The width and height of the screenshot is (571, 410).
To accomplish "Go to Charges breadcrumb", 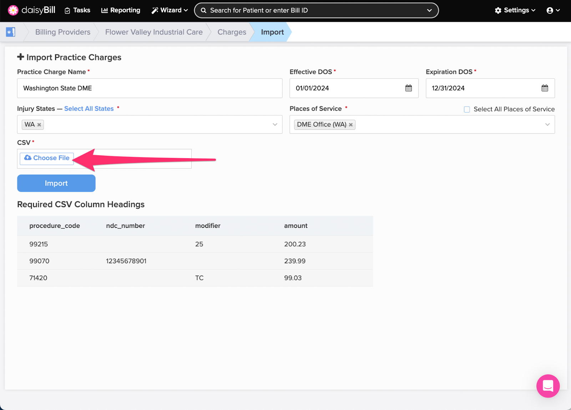I will (x=232, y=32).
